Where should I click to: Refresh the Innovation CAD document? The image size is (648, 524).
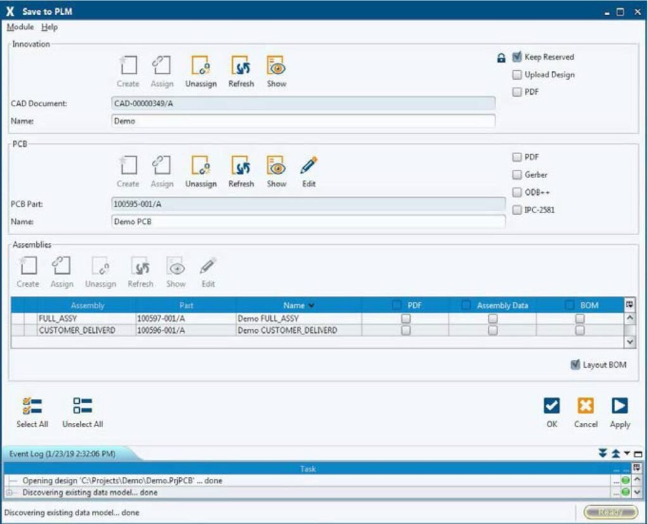[240, 66]
